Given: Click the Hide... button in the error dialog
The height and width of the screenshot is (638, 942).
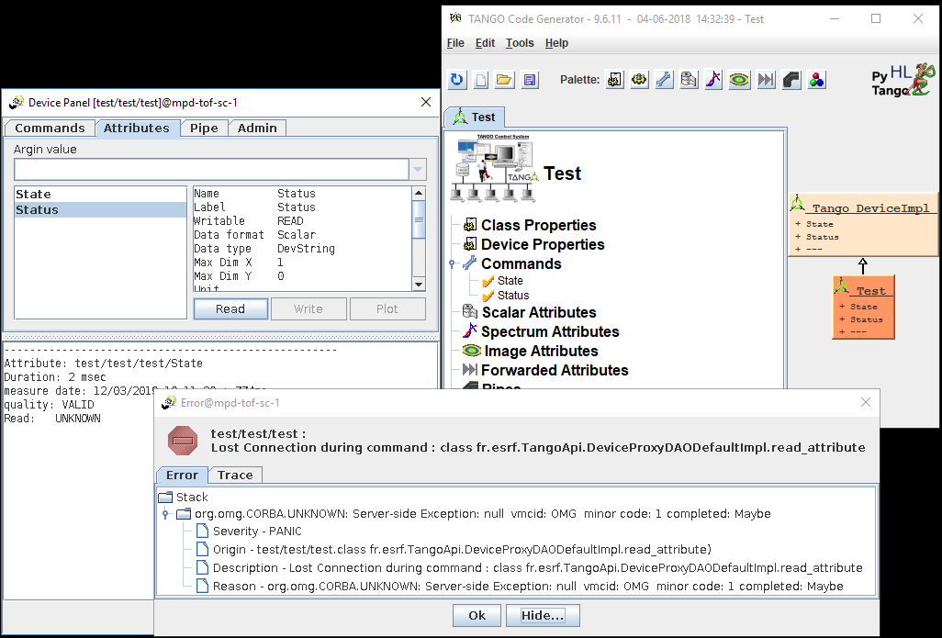Looking at the screenshot, I should click(543, 615).
